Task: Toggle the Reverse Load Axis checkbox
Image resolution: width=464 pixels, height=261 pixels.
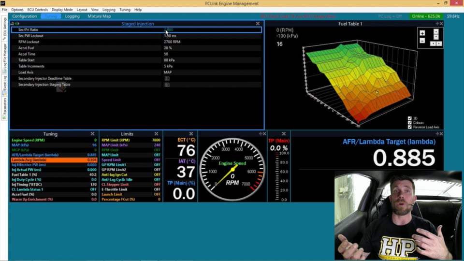Action: 410,127
